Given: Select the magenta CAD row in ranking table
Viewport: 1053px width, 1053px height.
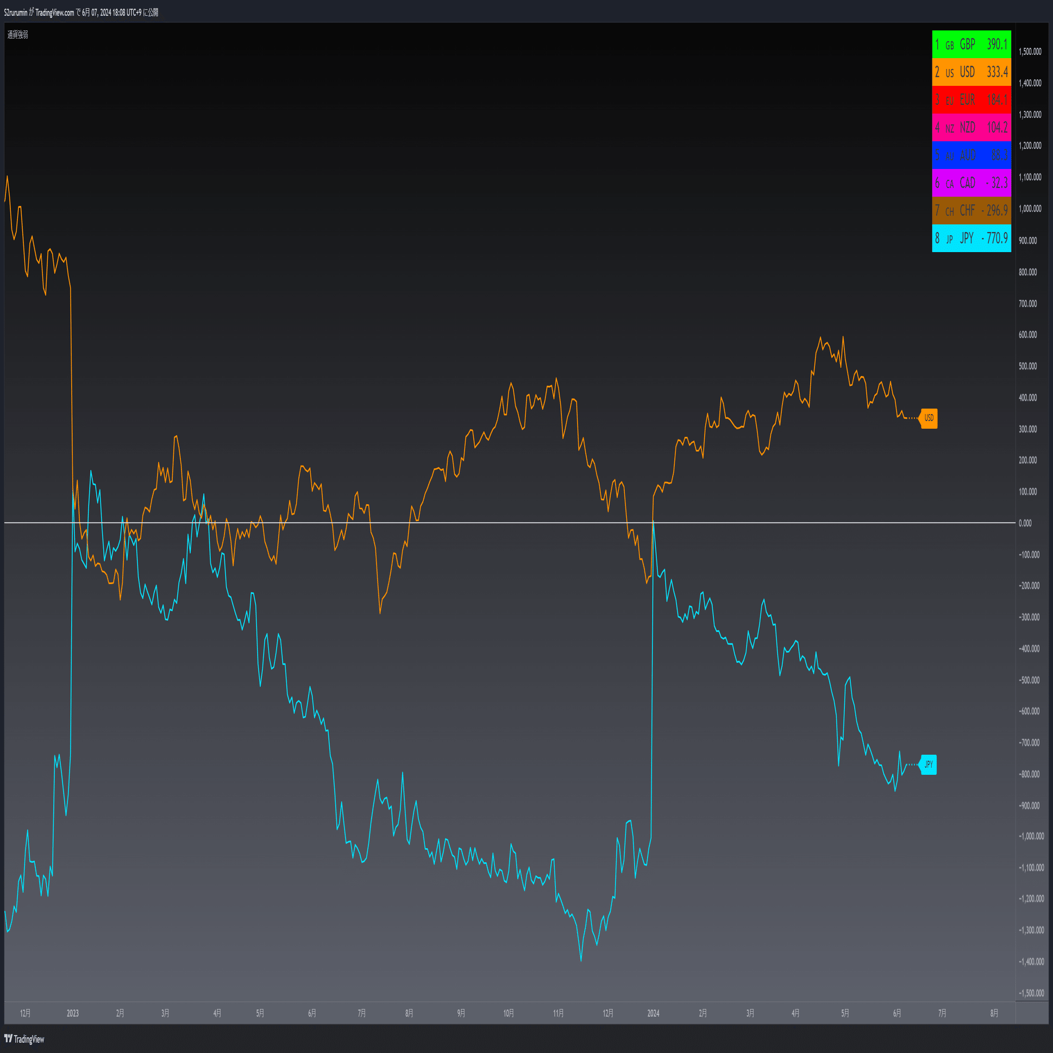Looking at the screenshot, I should (971, 183).
